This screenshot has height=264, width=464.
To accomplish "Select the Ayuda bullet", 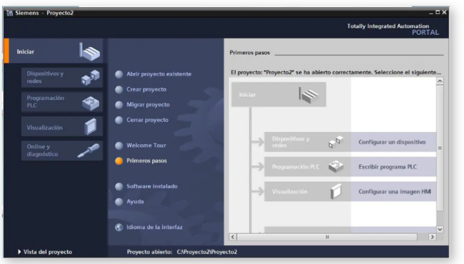I will click(x=119, y=202).
